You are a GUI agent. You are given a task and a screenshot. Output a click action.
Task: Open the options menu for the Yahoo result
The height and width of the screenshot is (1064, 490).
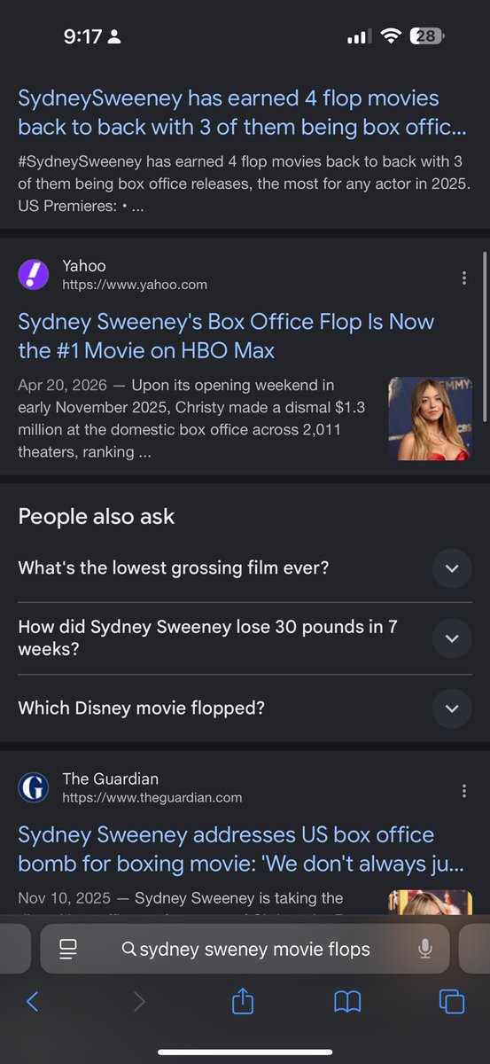pos(463,278)
